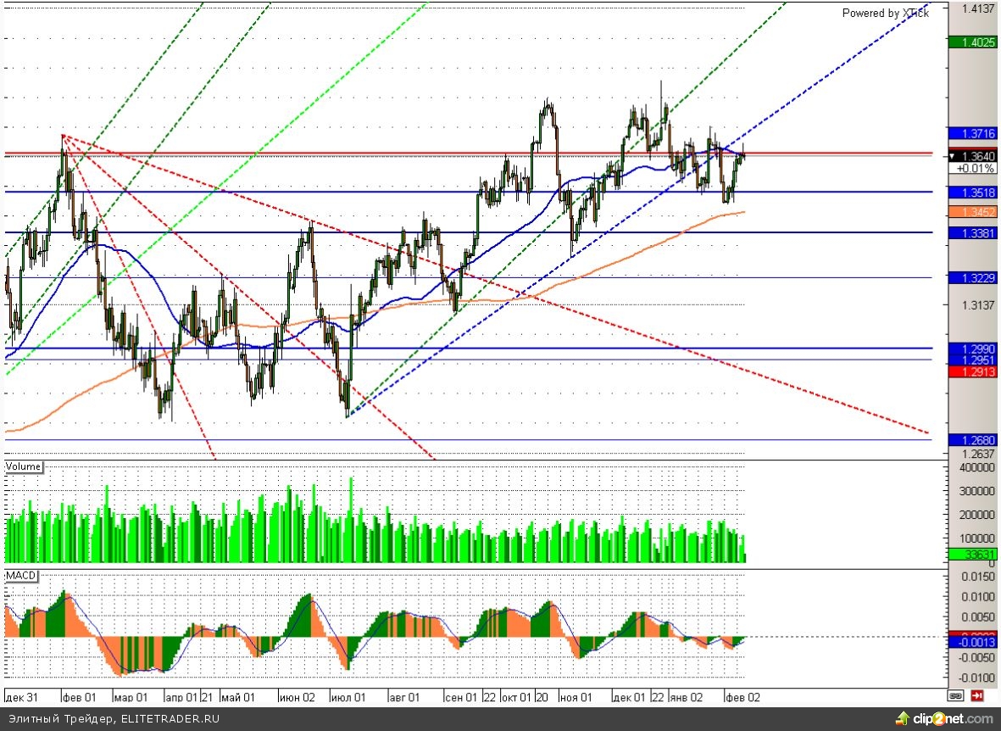Select the orange 1.3452 moving average label
This screenshot has width=1001, height=731.
(972, 211)
